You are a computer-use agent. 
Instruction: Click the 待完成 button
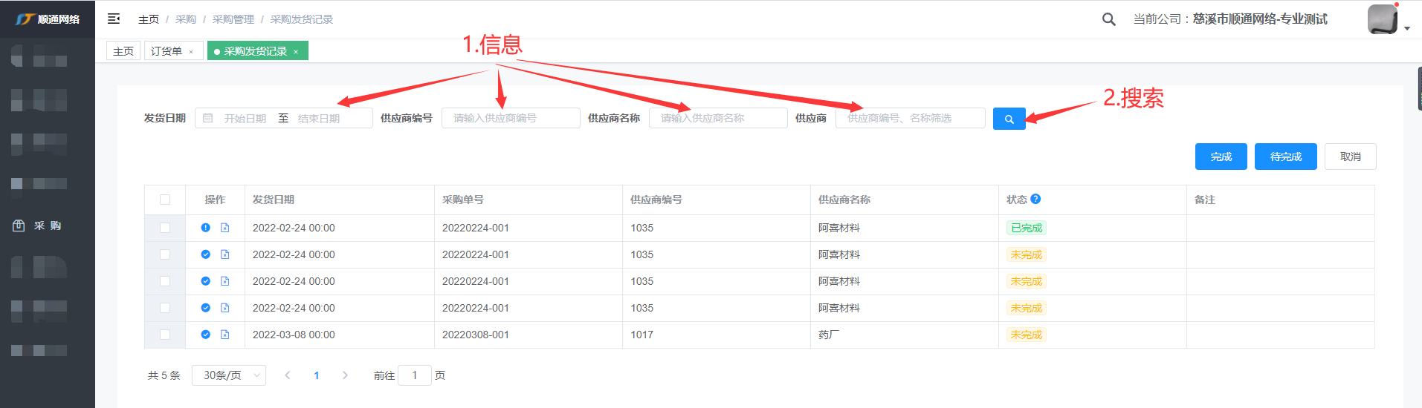(x=1285, y=157)
